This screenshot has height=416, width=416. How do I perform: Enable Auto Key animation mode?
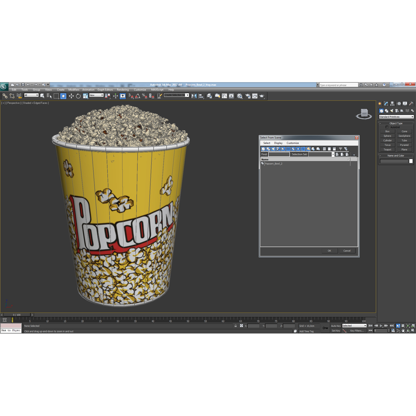click(x=336, y=326)
